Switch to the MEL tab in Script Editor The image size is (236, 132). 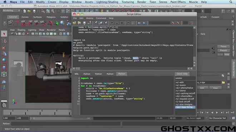(x=77, y=74)
